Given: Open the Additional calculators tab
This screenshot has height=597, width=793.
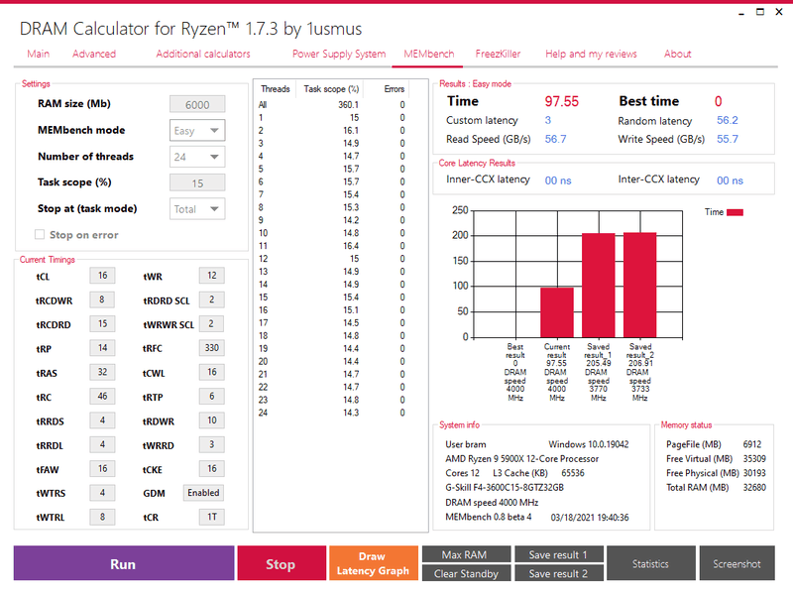Looking at the screenshot, I should coord(203,54).
